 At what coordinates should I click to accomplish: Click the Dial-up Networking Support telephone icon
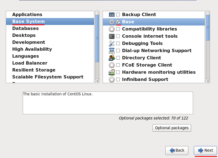point(112,50)
